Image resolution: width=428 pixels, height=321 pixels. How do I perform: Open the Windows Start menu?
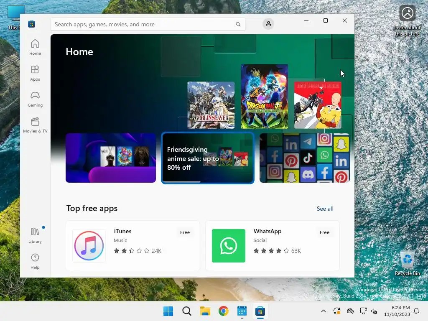[x=168, y=311]
